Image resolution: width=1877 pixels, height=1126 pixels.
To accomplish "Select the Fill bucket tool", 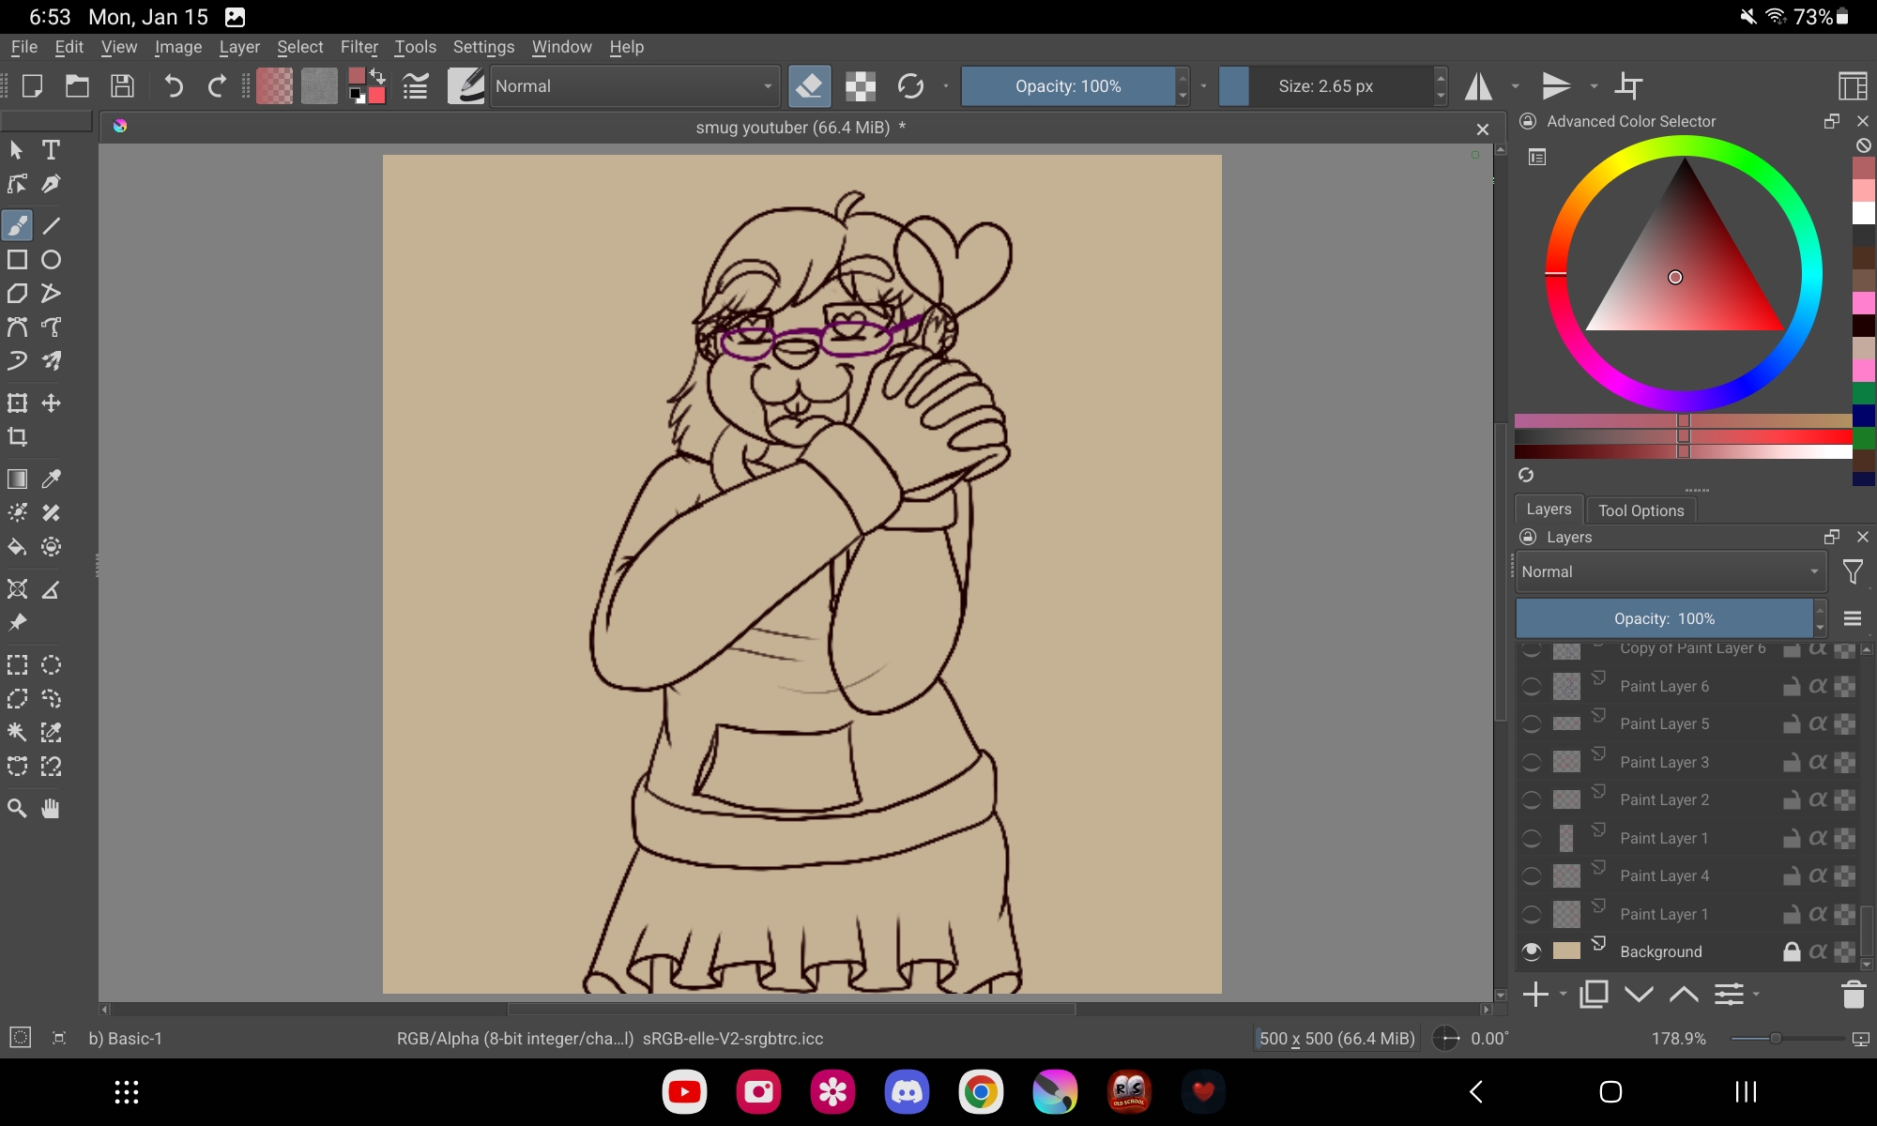I will (x=17, y=547).
